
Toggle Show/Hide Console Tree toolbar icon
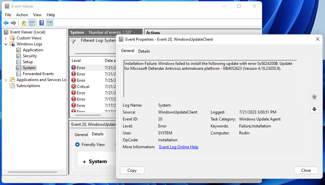32,23
